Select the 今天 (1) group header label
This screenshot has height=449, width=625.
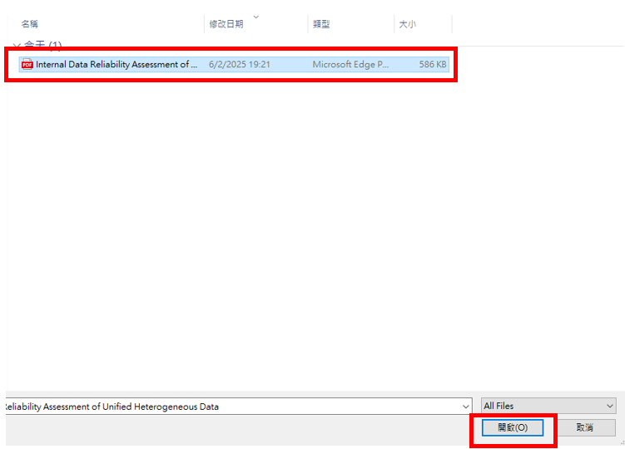pyautogui.click(x=43, y=46)
